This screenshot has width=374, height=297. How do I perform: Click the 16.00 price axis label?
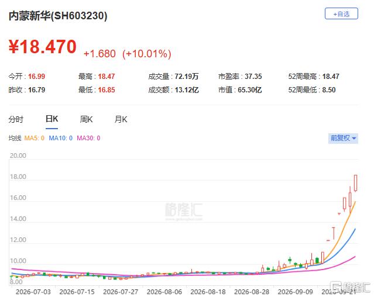(x=18, y=198)
